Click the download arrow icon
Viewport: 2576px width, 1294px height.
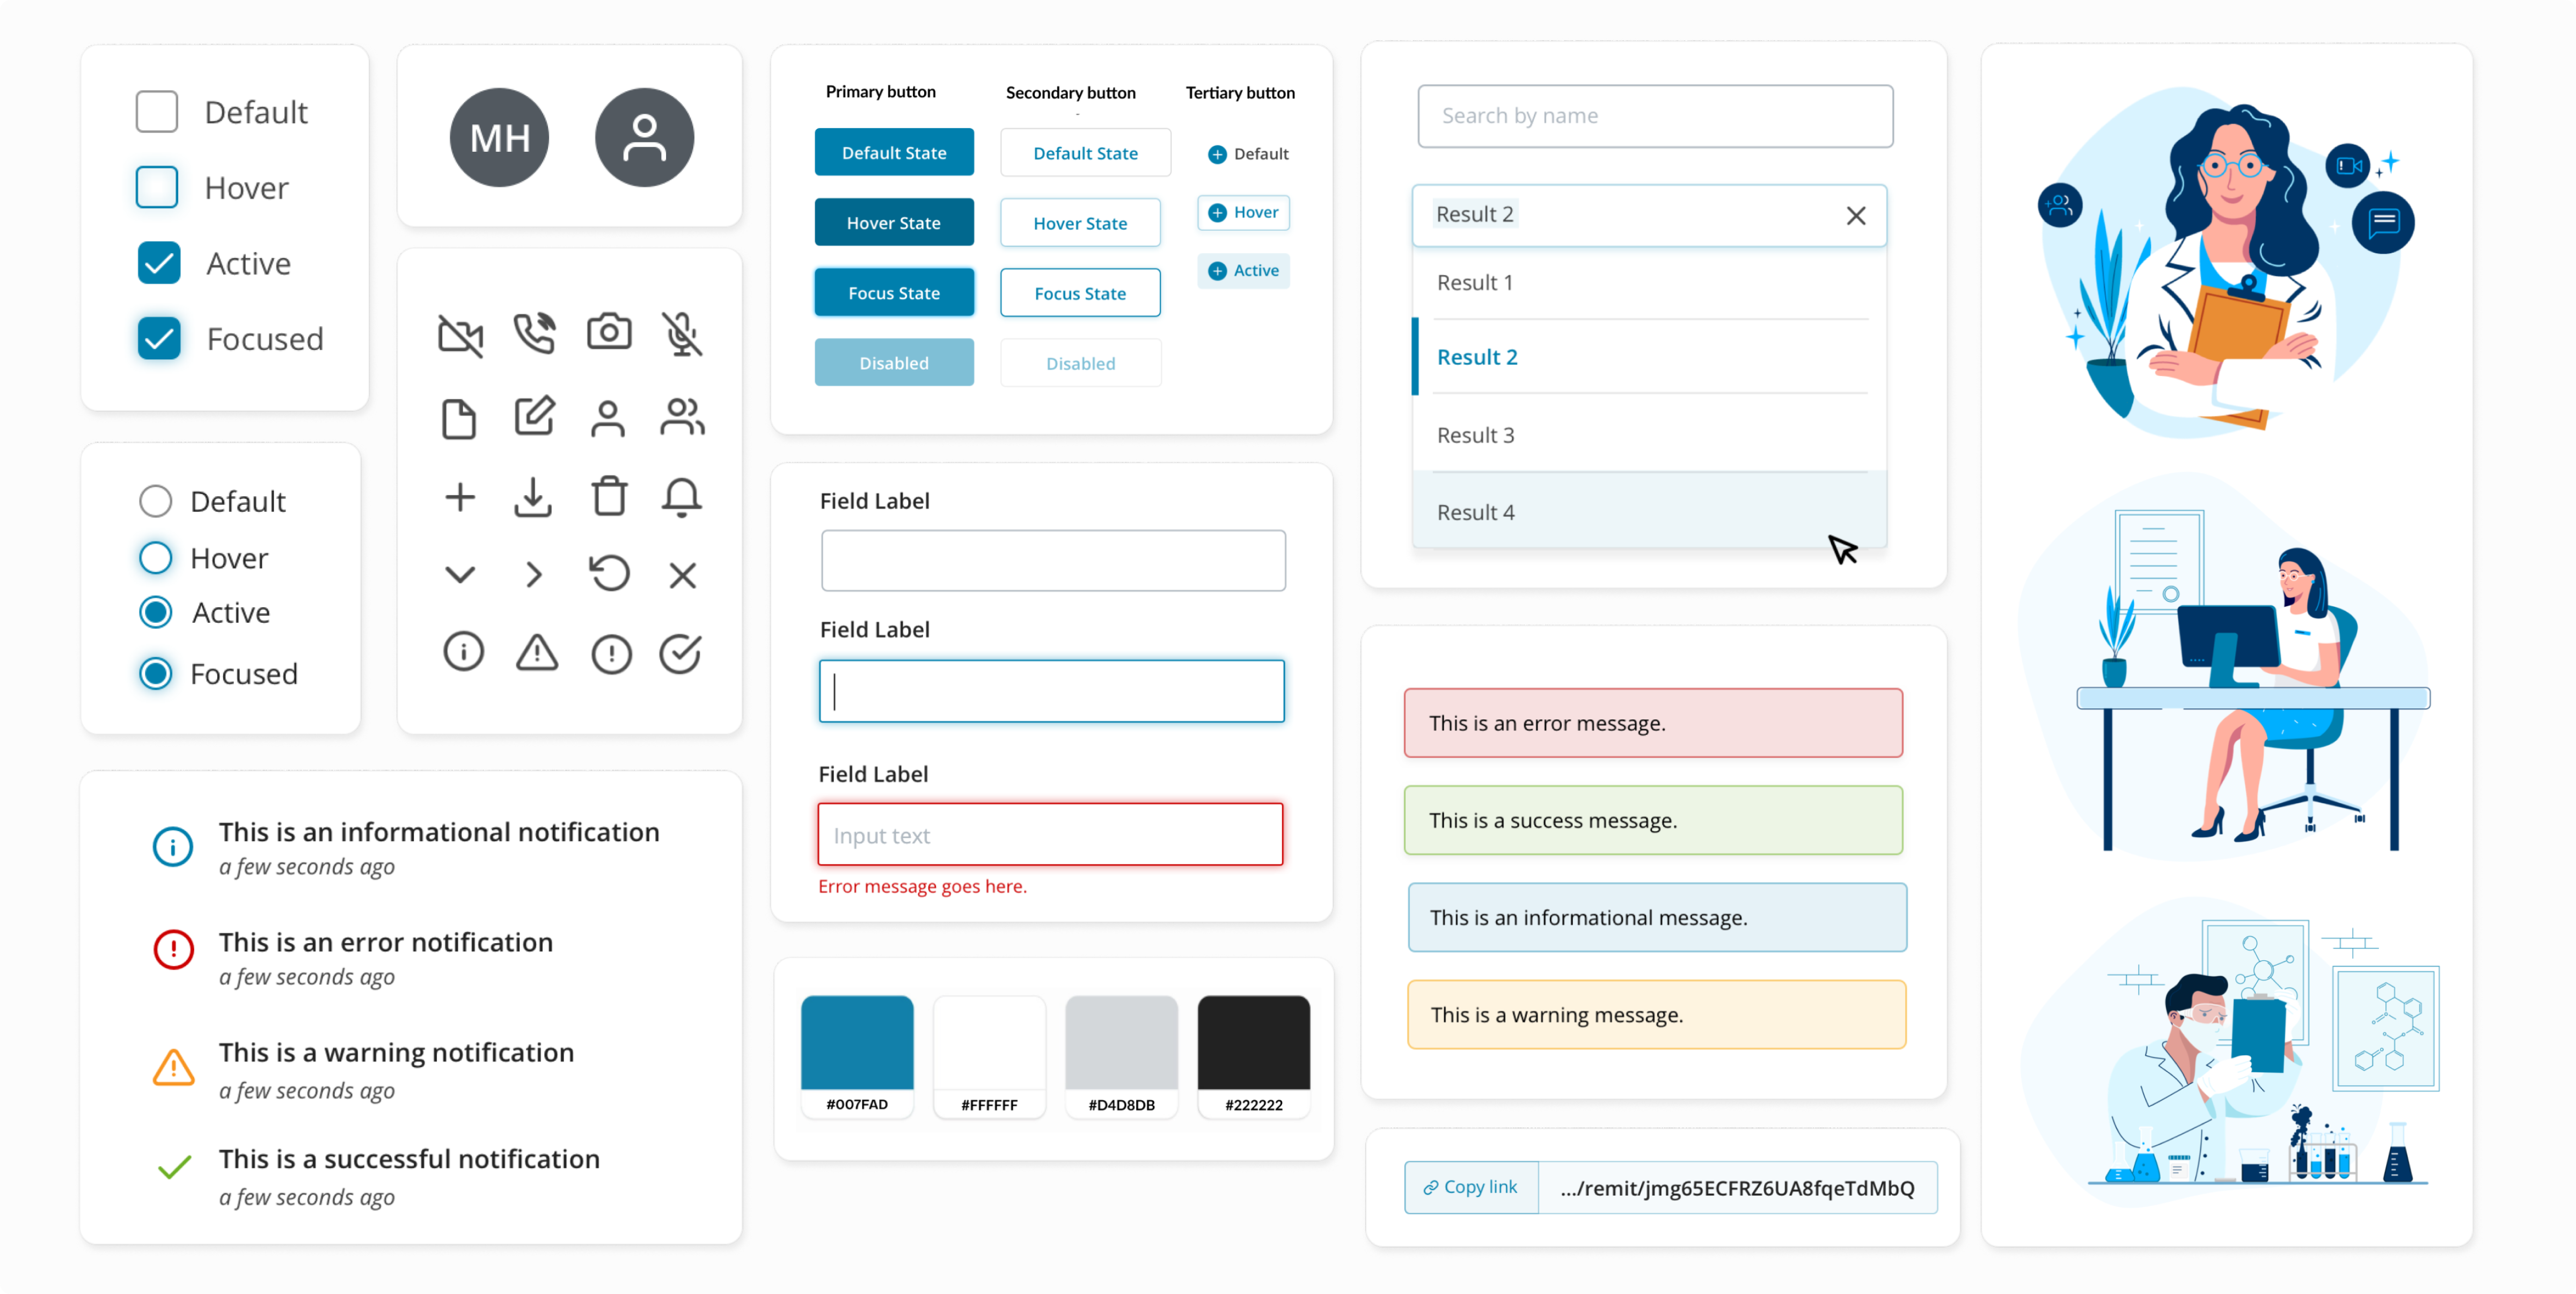(x=533, y=497)
